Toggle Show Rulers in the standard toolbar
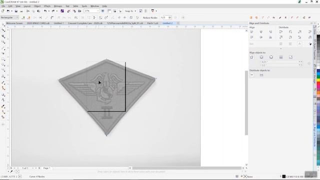The height and width of the screenshot is (180, 320). [x=109, y=11]
